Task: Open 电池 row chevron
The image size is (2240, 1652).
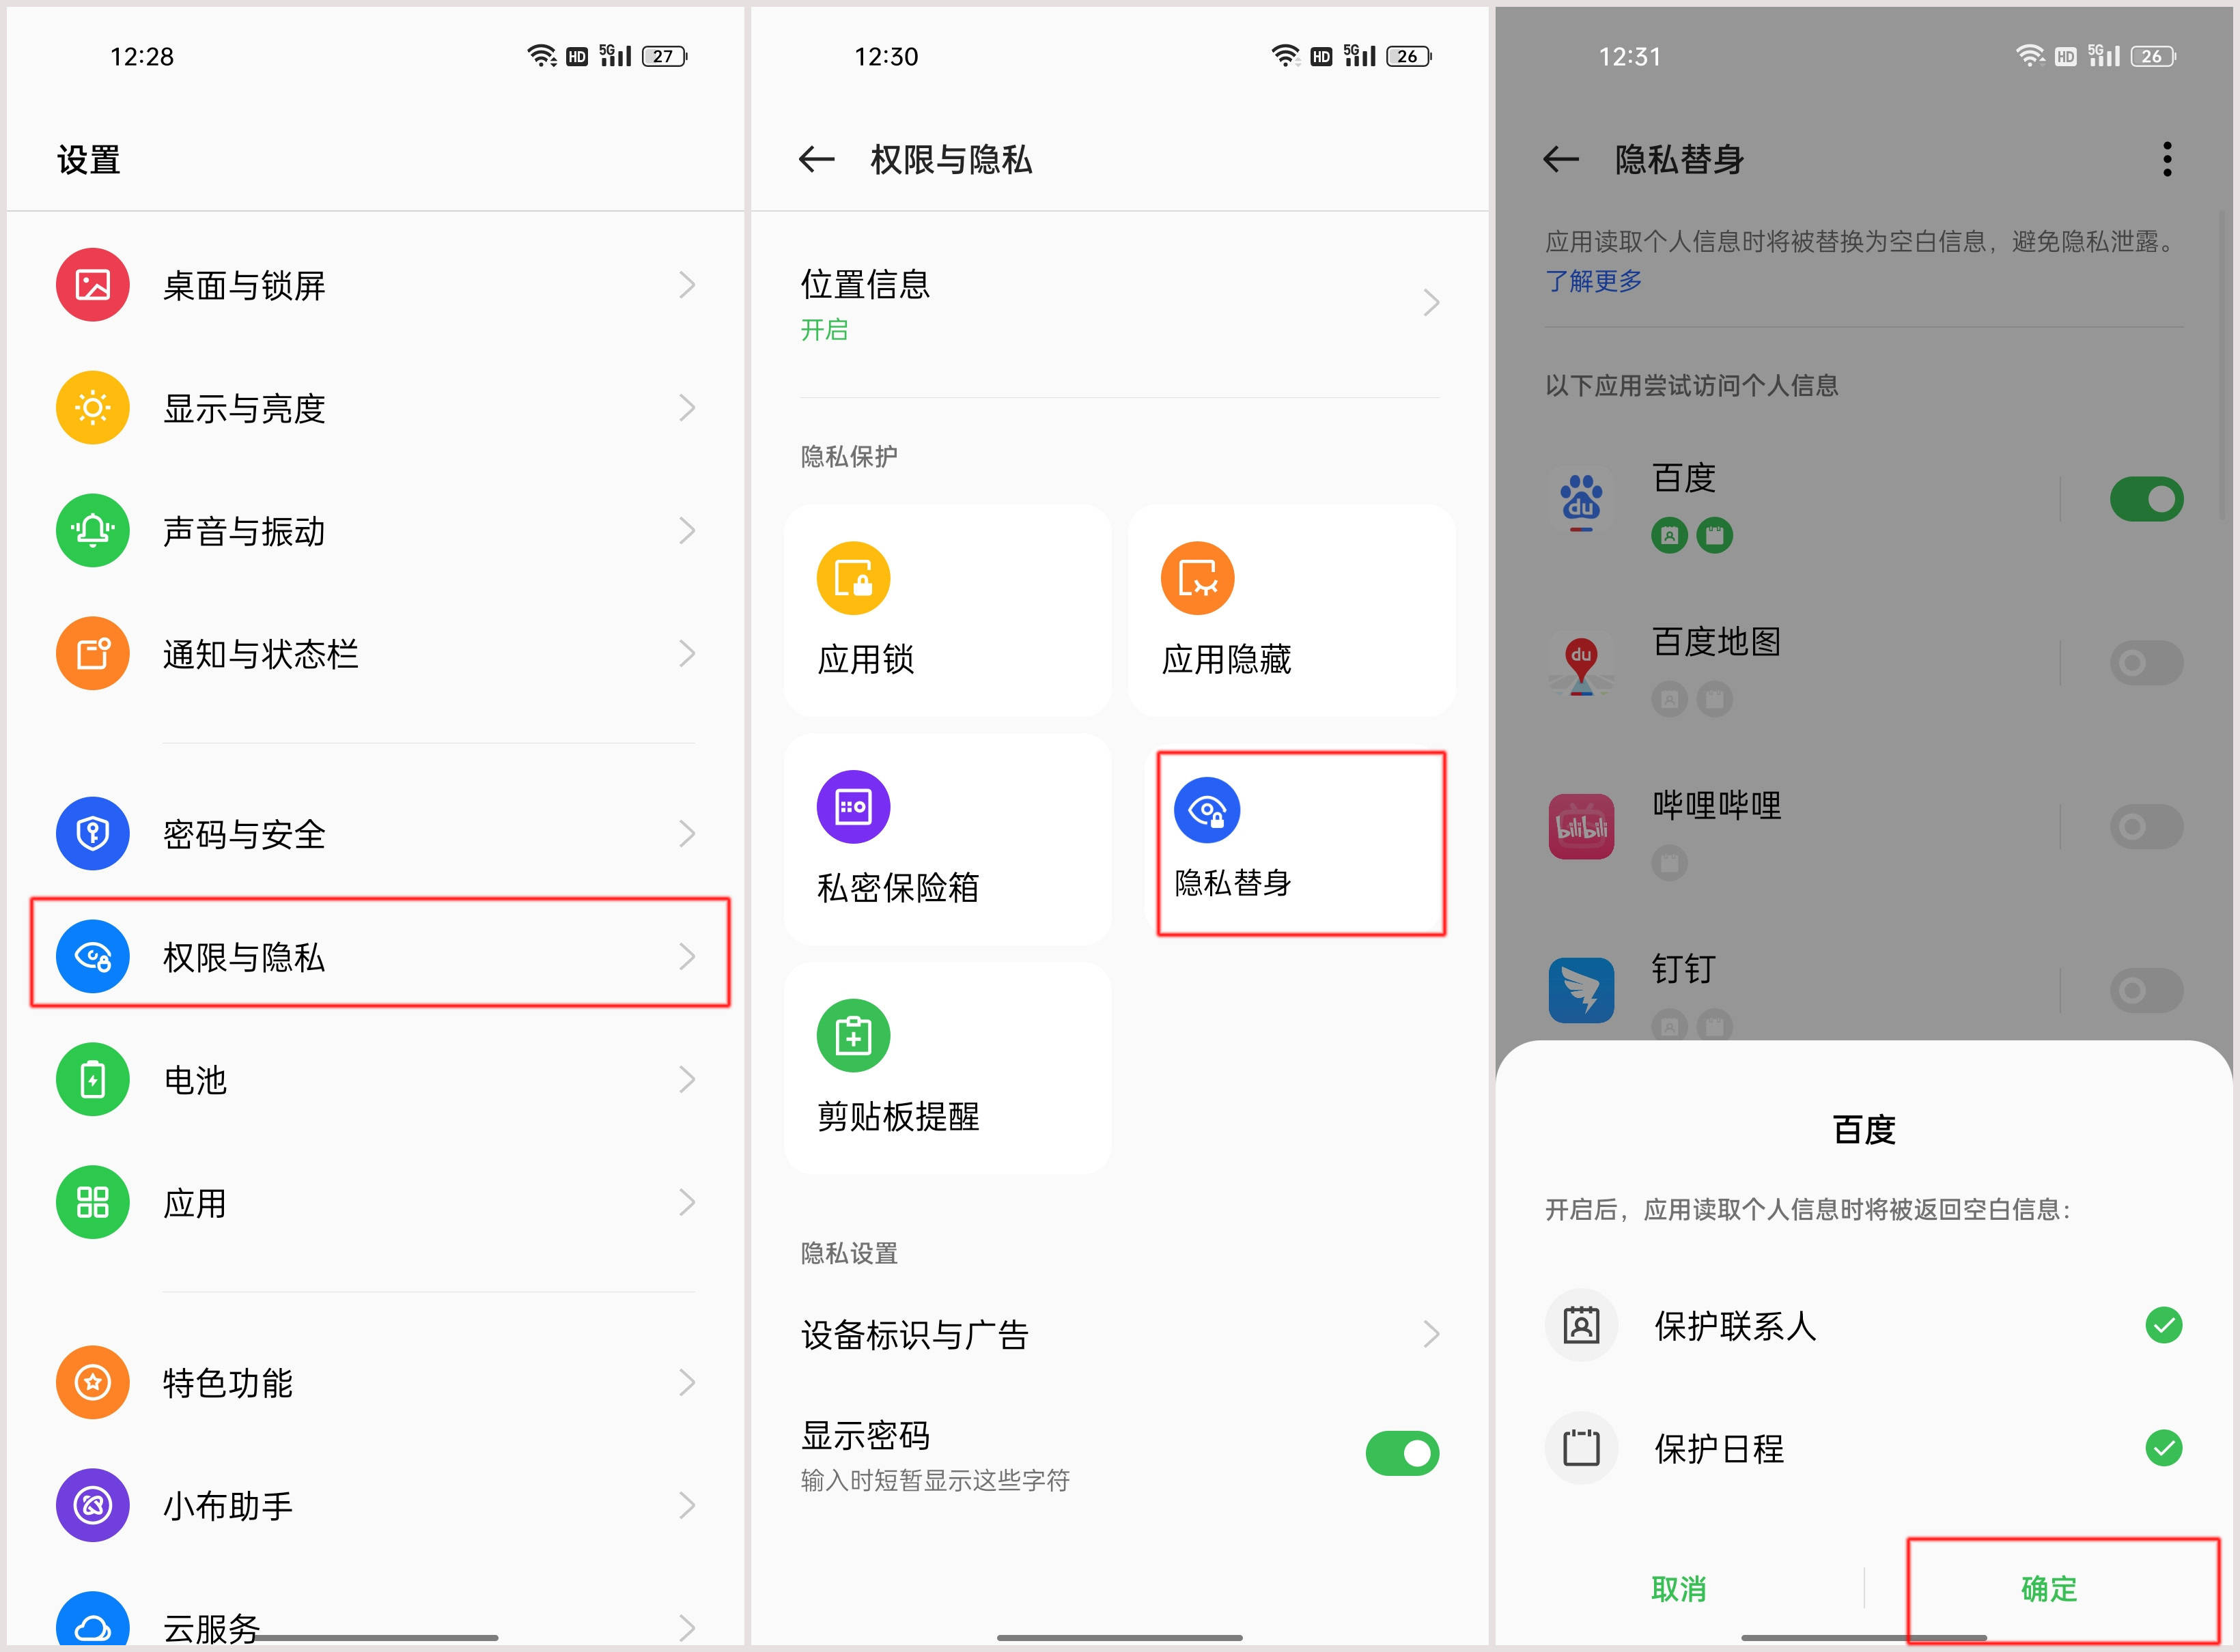Action: [687, 1080]
